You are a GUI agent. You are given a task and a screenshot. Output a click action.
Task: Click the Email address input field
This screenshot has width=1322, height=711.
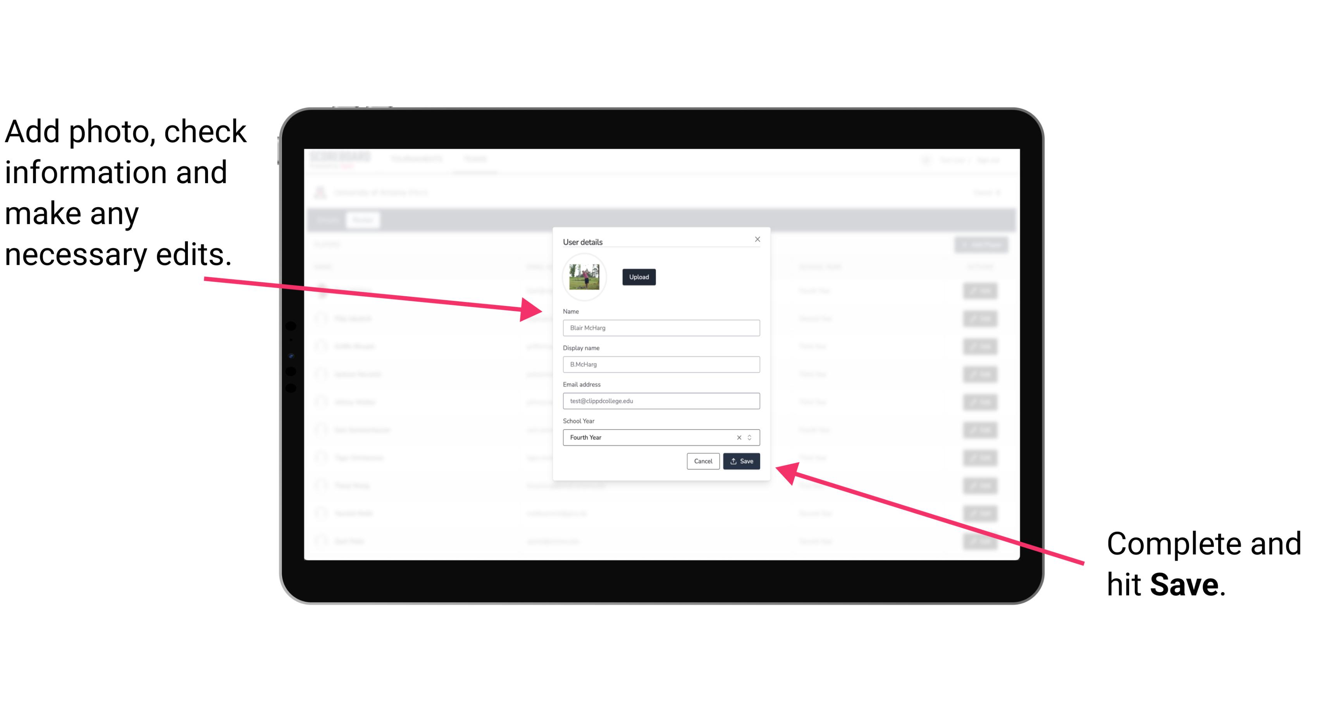click(660, 401)
